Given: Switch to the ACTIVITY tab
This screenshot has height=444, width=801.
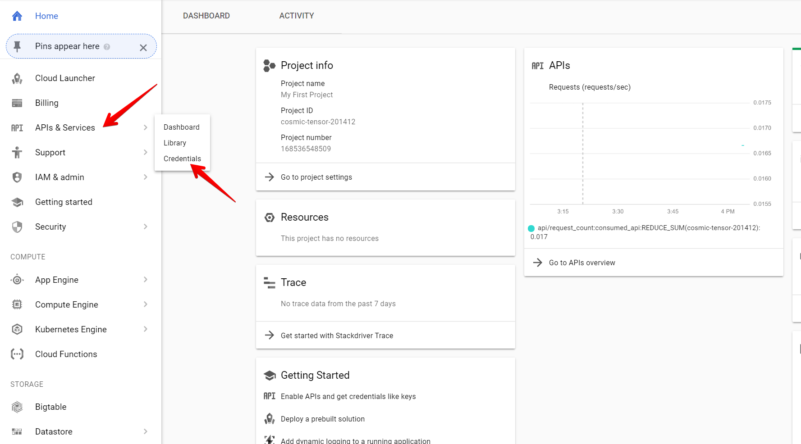Looking at the screenshot, I should (296, 15).
